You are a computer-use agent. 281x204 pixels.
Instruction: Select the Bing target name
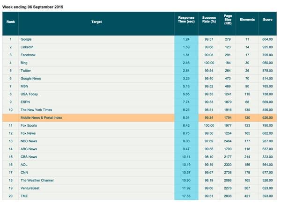click(24, 63)
